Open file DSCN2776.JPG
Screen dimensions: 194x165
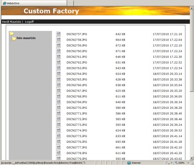(x=77, y=142)
